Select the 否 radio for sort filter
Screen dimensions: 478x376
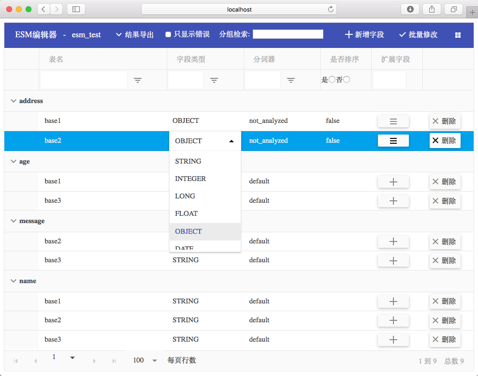[x=347, y=79]
